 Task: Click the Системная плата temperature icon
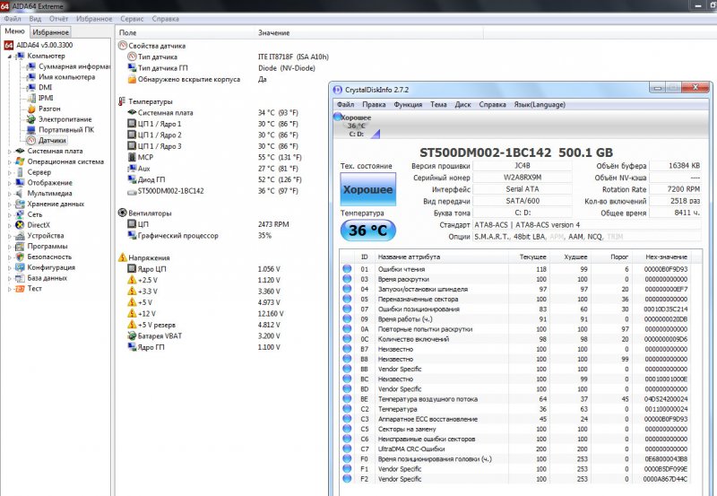pos(132,112)
